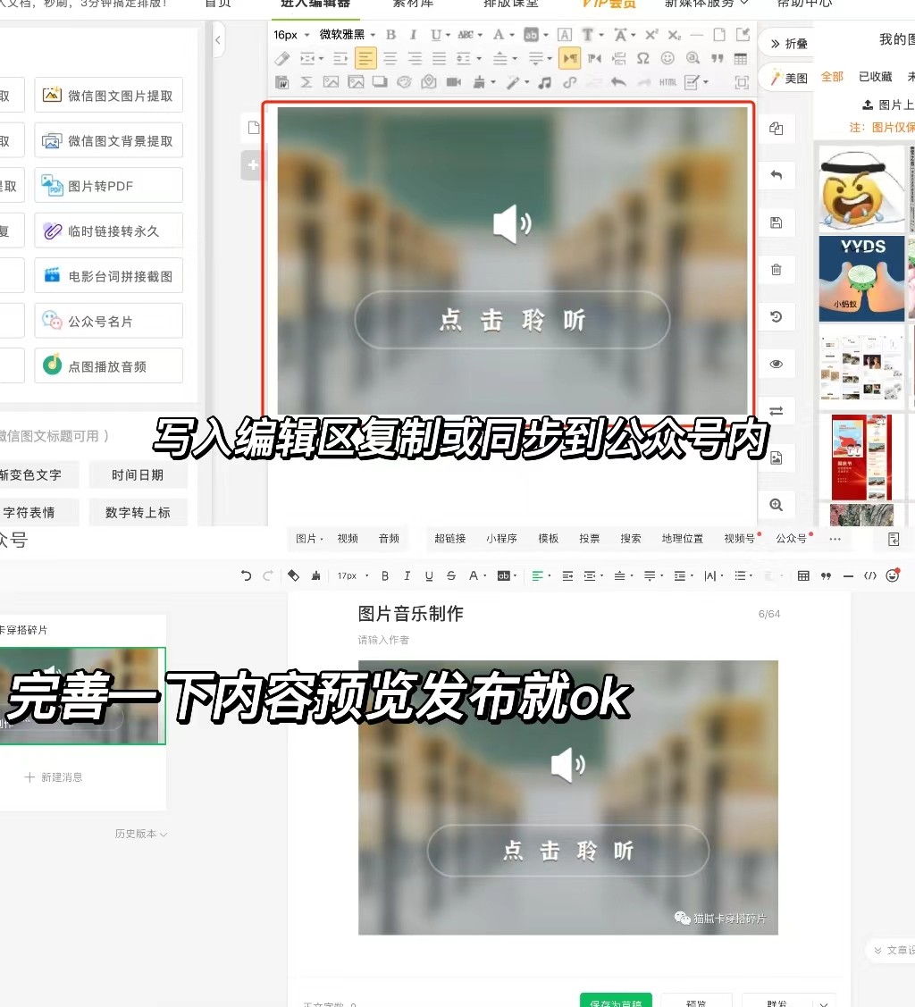Toggle bold formatting in the bottom editor toolbar

pos(385,575)
